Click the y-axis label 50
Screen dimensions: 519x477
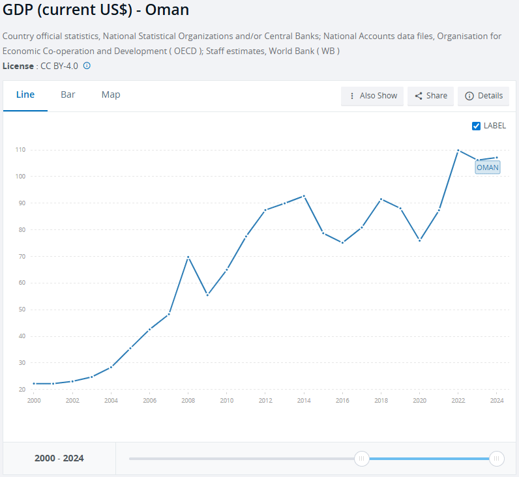pyautogui.click(x=22, y=310)
